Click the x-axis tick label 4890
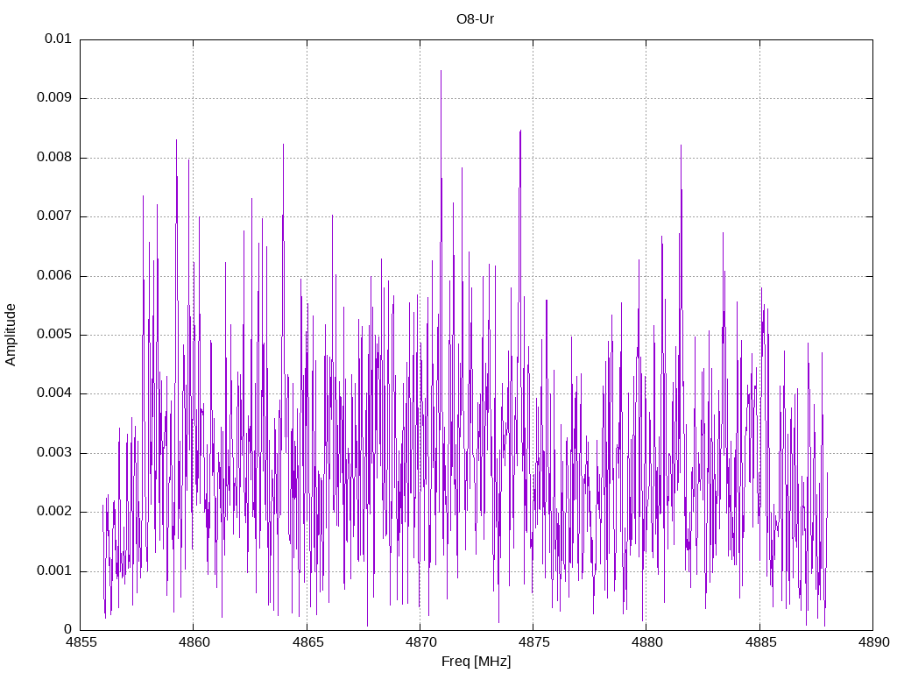Screen dimensions: 897x673 873,642
